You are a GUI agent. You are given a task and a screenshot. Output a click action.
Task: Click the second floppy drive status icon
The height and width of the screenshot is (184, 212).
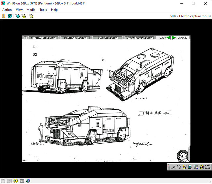click(9, 181)
